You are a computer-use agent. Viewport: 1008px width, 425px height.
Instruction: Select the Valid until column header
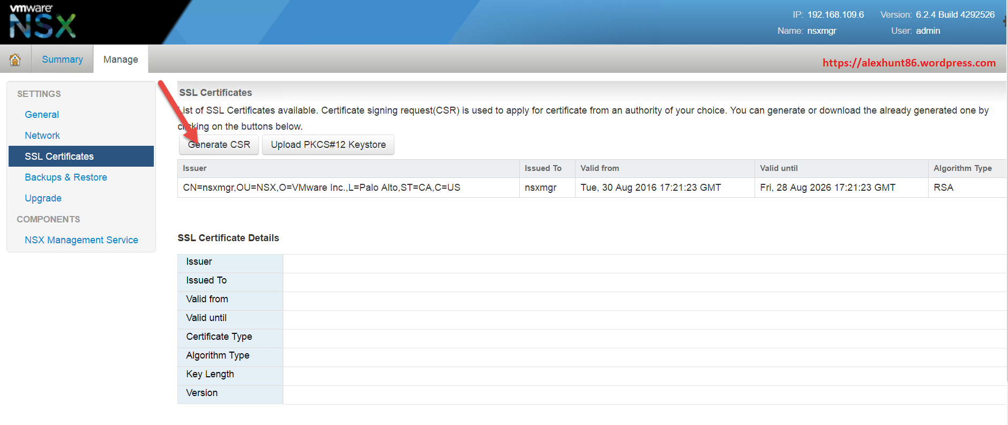click(841, 168)
